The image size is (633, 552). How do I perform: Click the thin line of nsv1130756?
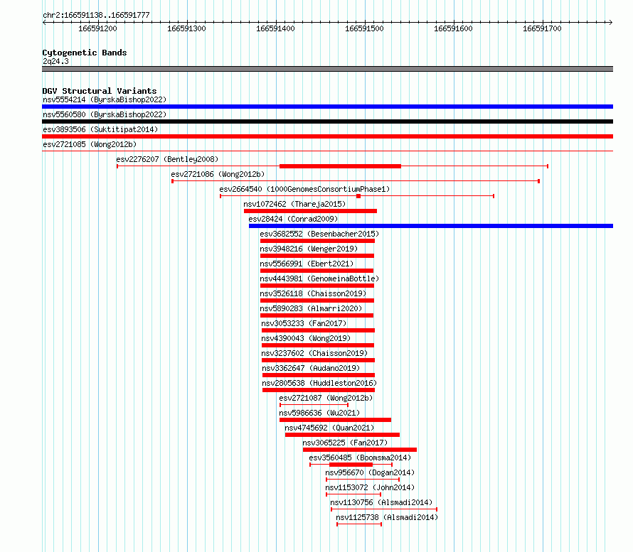tap(384, 509)
